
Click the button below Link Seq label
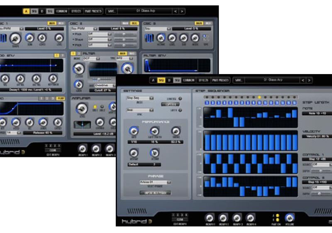pos(170,104)
